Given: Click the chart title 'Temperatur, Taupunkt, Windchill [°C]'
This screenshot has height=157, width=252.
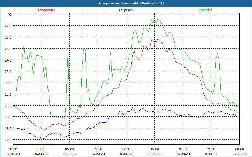Looking at the screenshot, I should [x=131, y=3].
